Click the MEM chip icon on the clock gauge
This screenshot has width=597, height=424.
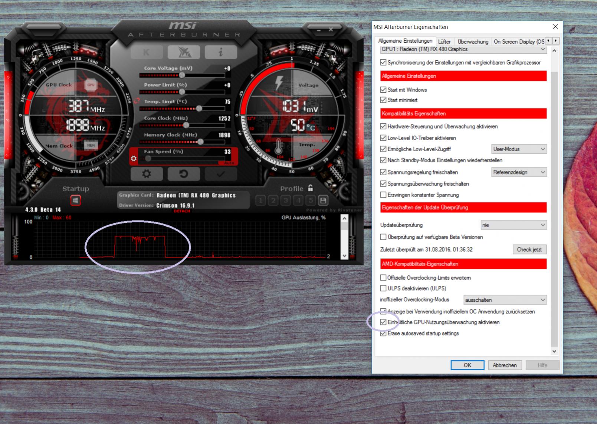[91, 145]
